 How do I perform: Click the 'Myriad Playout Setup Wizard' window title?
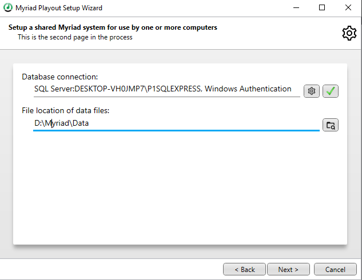pos(59,8)
